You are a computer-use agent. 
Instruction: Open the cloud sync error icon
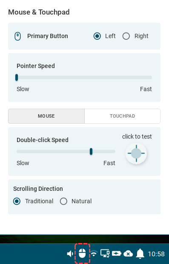[x=128, y=254]
